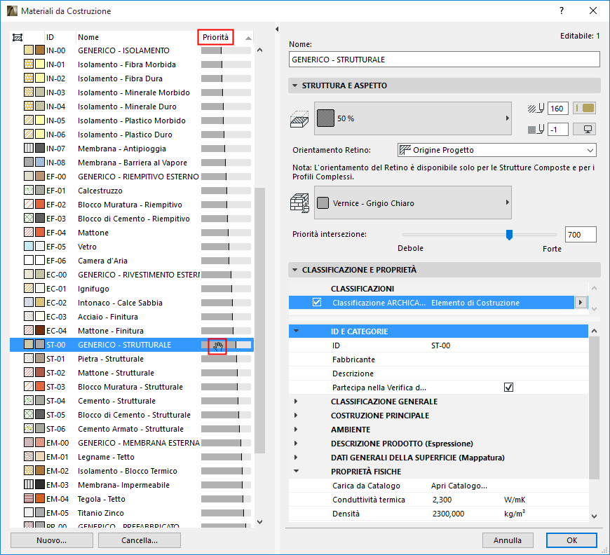Select EM-05 Titanio Zinco row
Screen dimensions: 610x555
point(132,513)
